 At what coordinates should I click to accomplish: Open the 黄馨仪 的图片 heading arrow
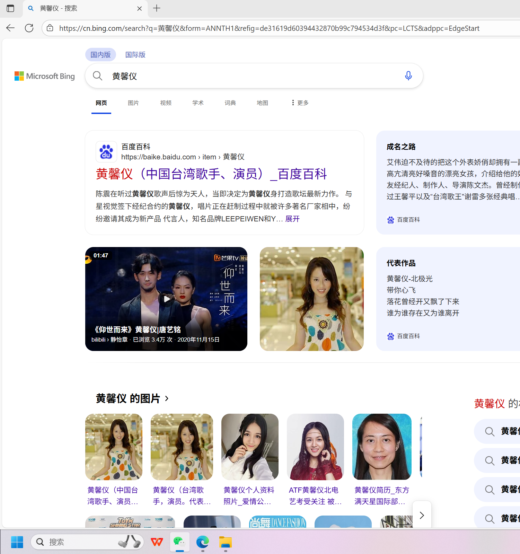[167, 398]
